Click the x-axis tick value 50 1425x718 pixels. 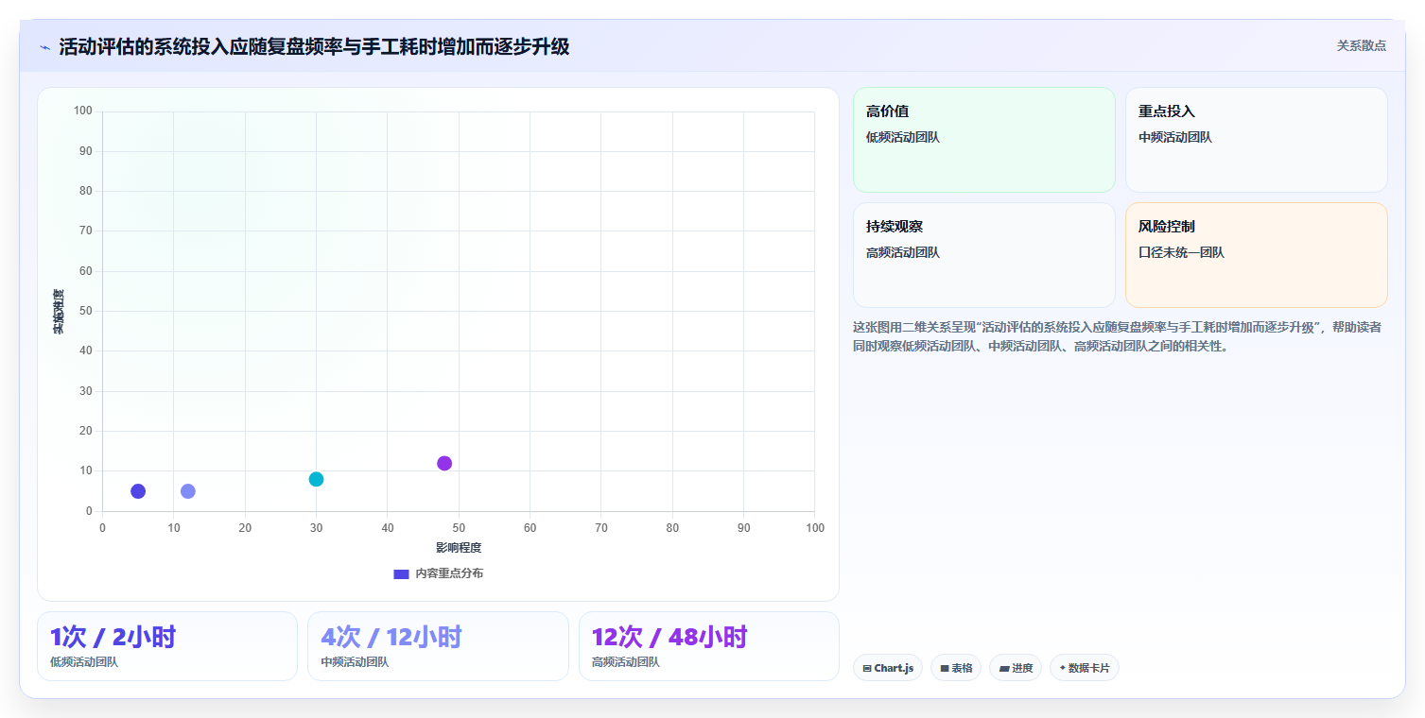pos(459,528)
